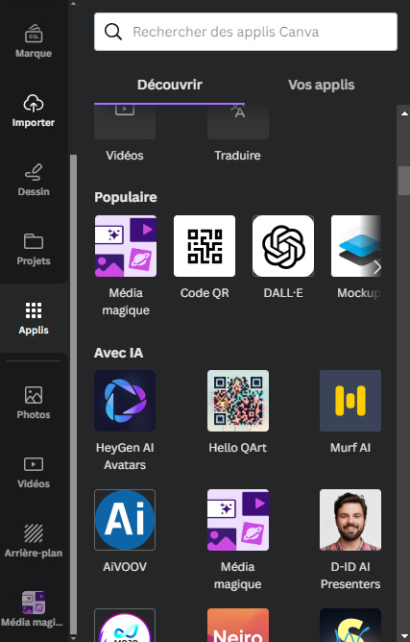410x642 pixels.
Task: Click the Populaire section heading
Action: [x=126, y=197]
